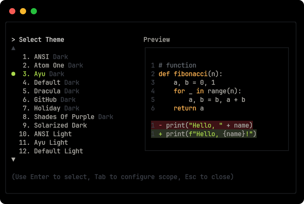Image resolution: width=304 pixels, height=204 pixels.
Task: Click the yellow minimize window button
Action: (x=23, y=11)
